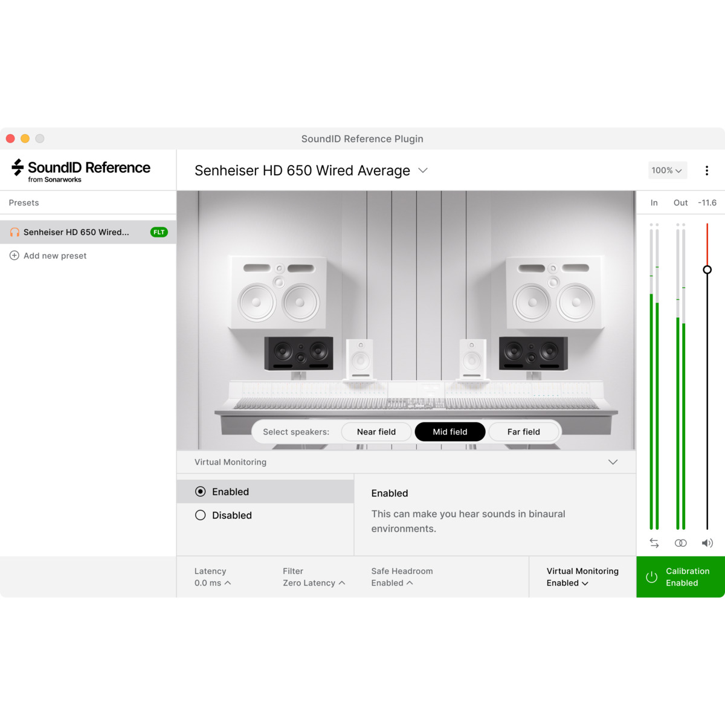Click the speaker volume icon
The image size is (725, 725).
707,543
